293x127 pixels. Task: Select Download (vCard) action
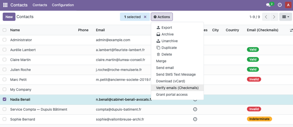pos(177,81)
